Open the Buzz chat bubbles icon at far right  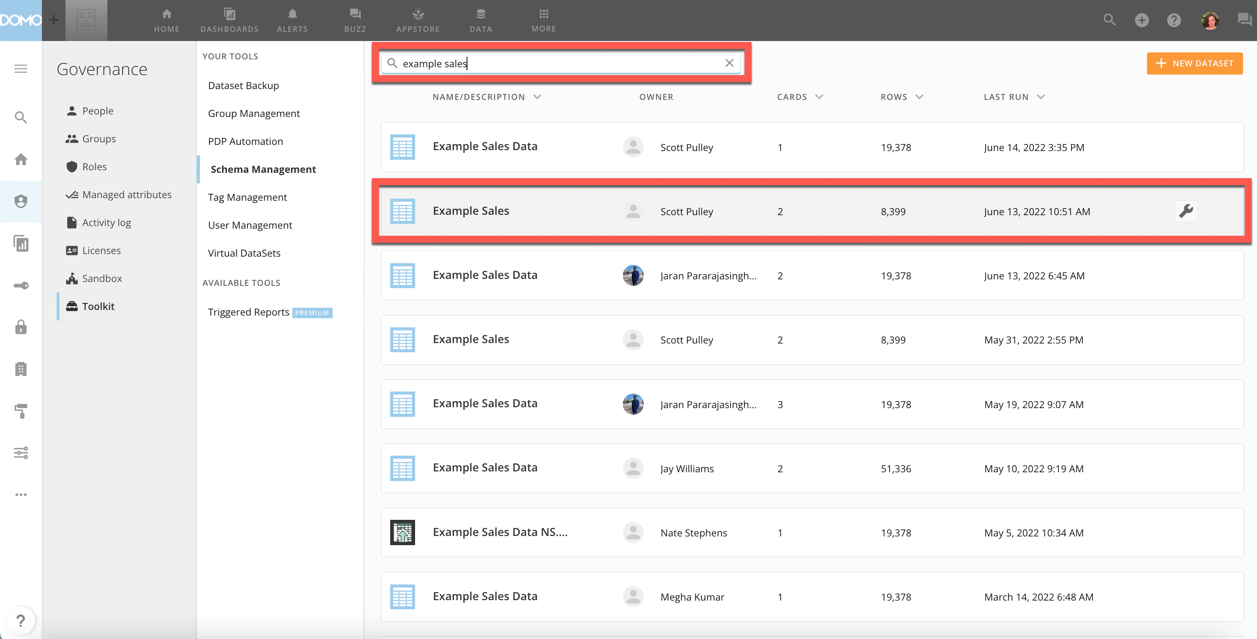1245,20
